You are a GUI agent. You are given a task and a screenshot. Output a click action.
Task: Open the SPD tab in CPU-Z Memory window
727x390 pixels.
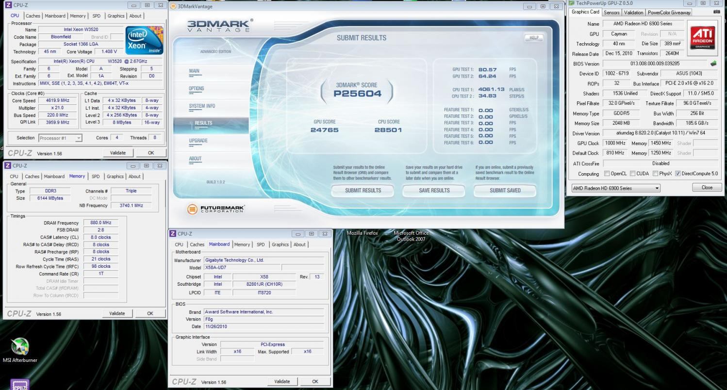(96, 177)
